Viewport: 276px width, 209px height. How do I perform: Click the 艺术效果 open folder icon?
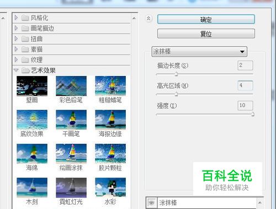(25, 70)
